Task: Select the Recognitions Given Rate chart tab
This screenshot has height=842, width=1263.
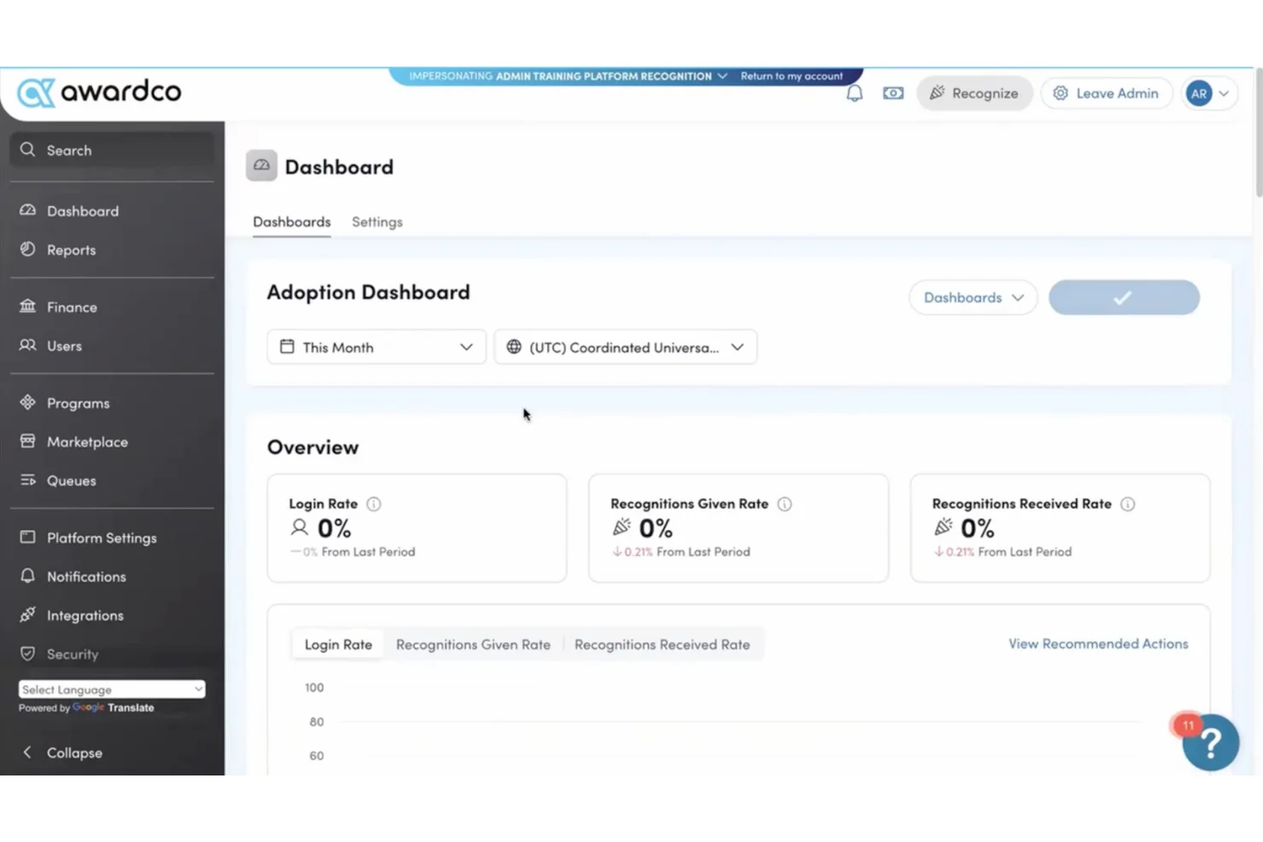Action: pos(473,644)
